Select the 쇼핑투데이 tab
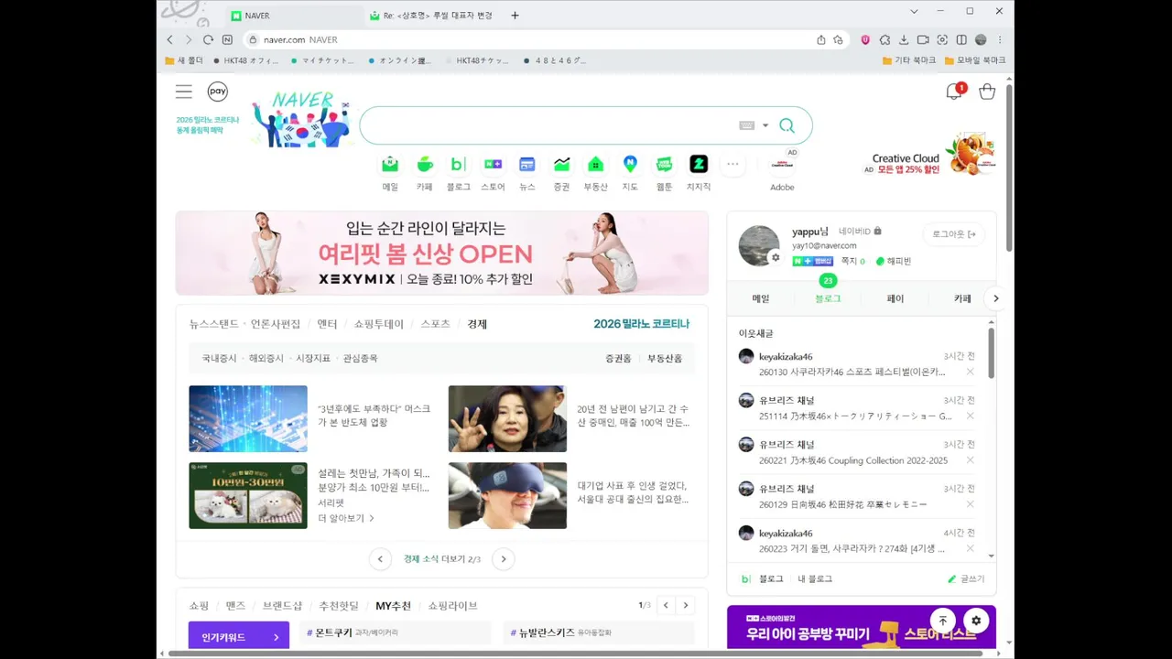This screenshot has height=659, width=1172. (x=379, y=324)
